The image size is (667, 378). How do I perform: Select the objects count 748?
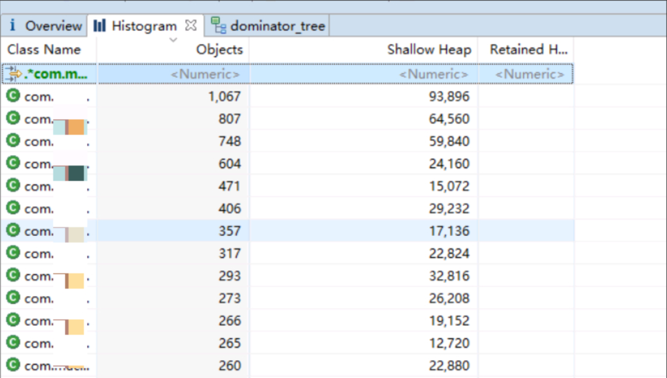230,141
